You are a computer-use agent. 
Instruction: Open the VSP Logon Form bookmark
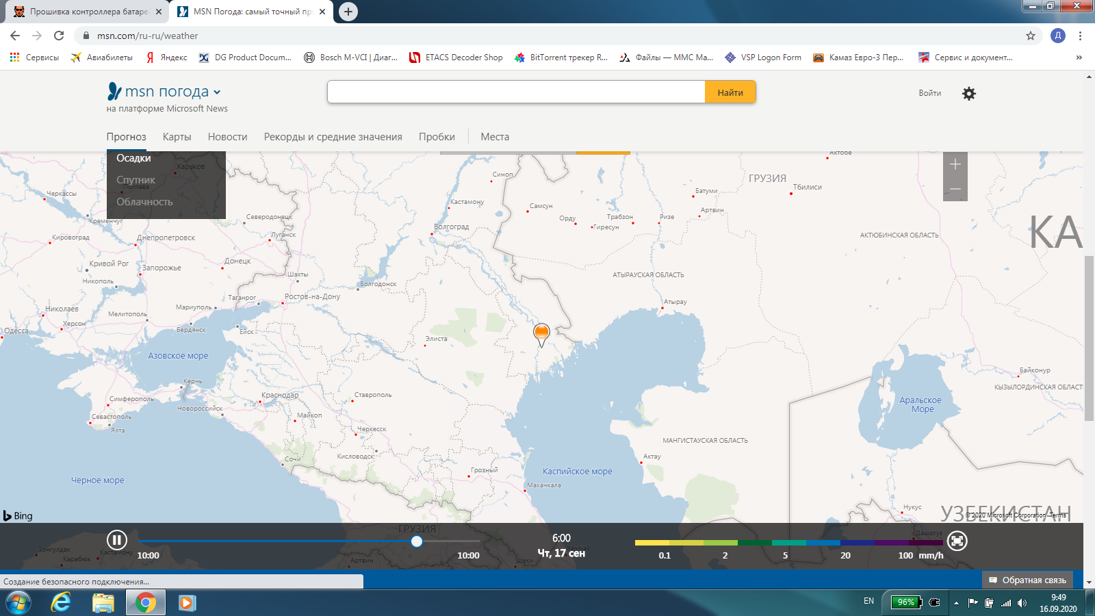tap(763, 57)
